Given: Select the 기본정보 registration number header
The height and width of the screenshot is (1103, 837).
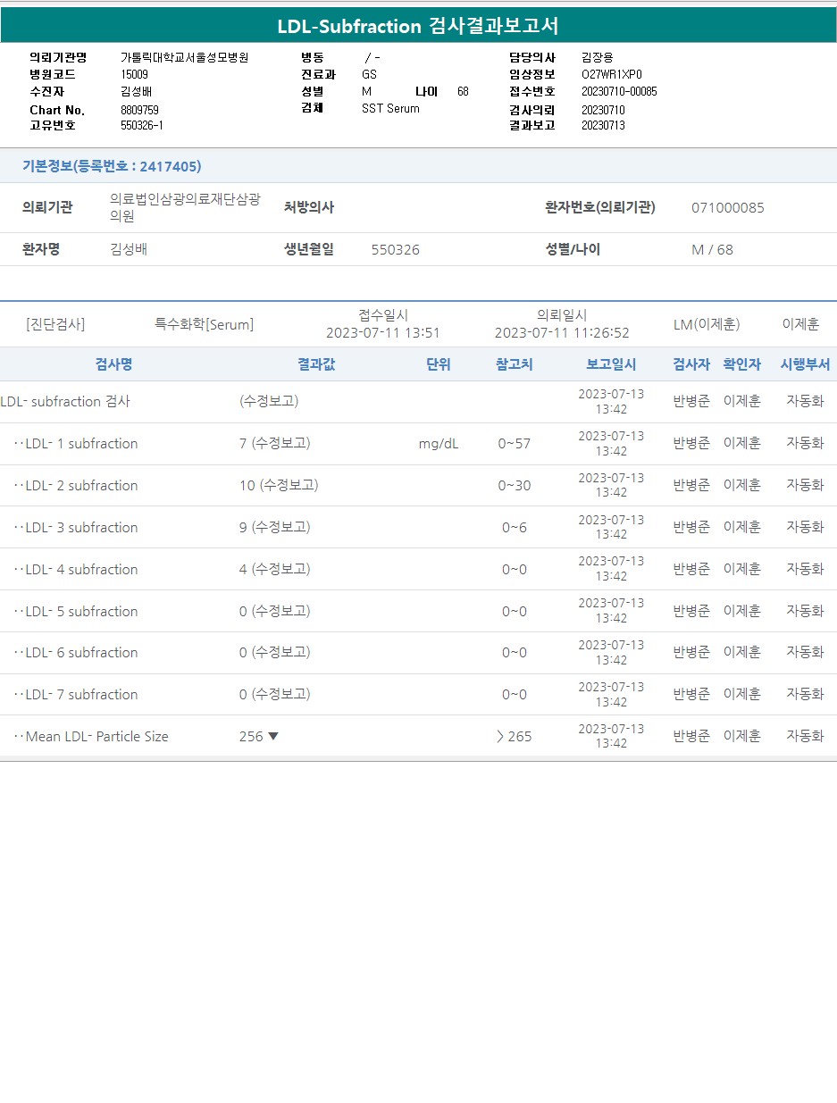Looking at the screenshot, I should click(x=112, y=166).
